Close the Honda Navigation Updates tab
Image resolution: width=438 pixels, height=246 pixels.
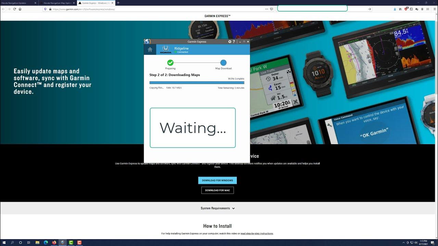(x=35, y=3)
